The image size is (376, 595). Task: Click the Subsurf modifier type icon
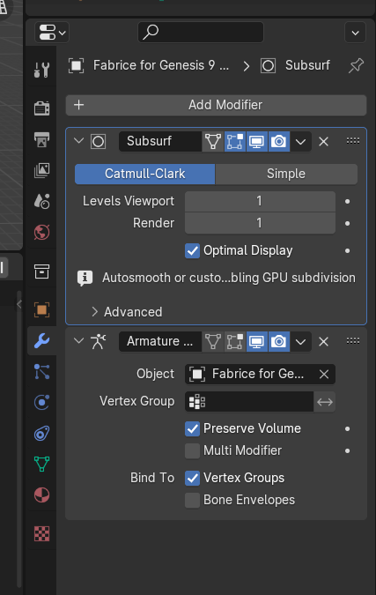[98, 142]
